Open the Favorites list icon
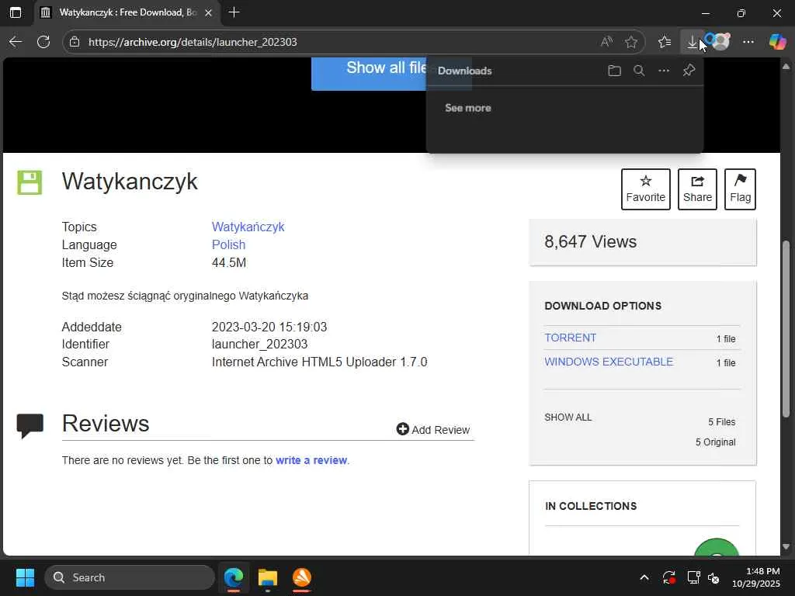This screenshot has height=596, width=795. click(x=665, y=42)
